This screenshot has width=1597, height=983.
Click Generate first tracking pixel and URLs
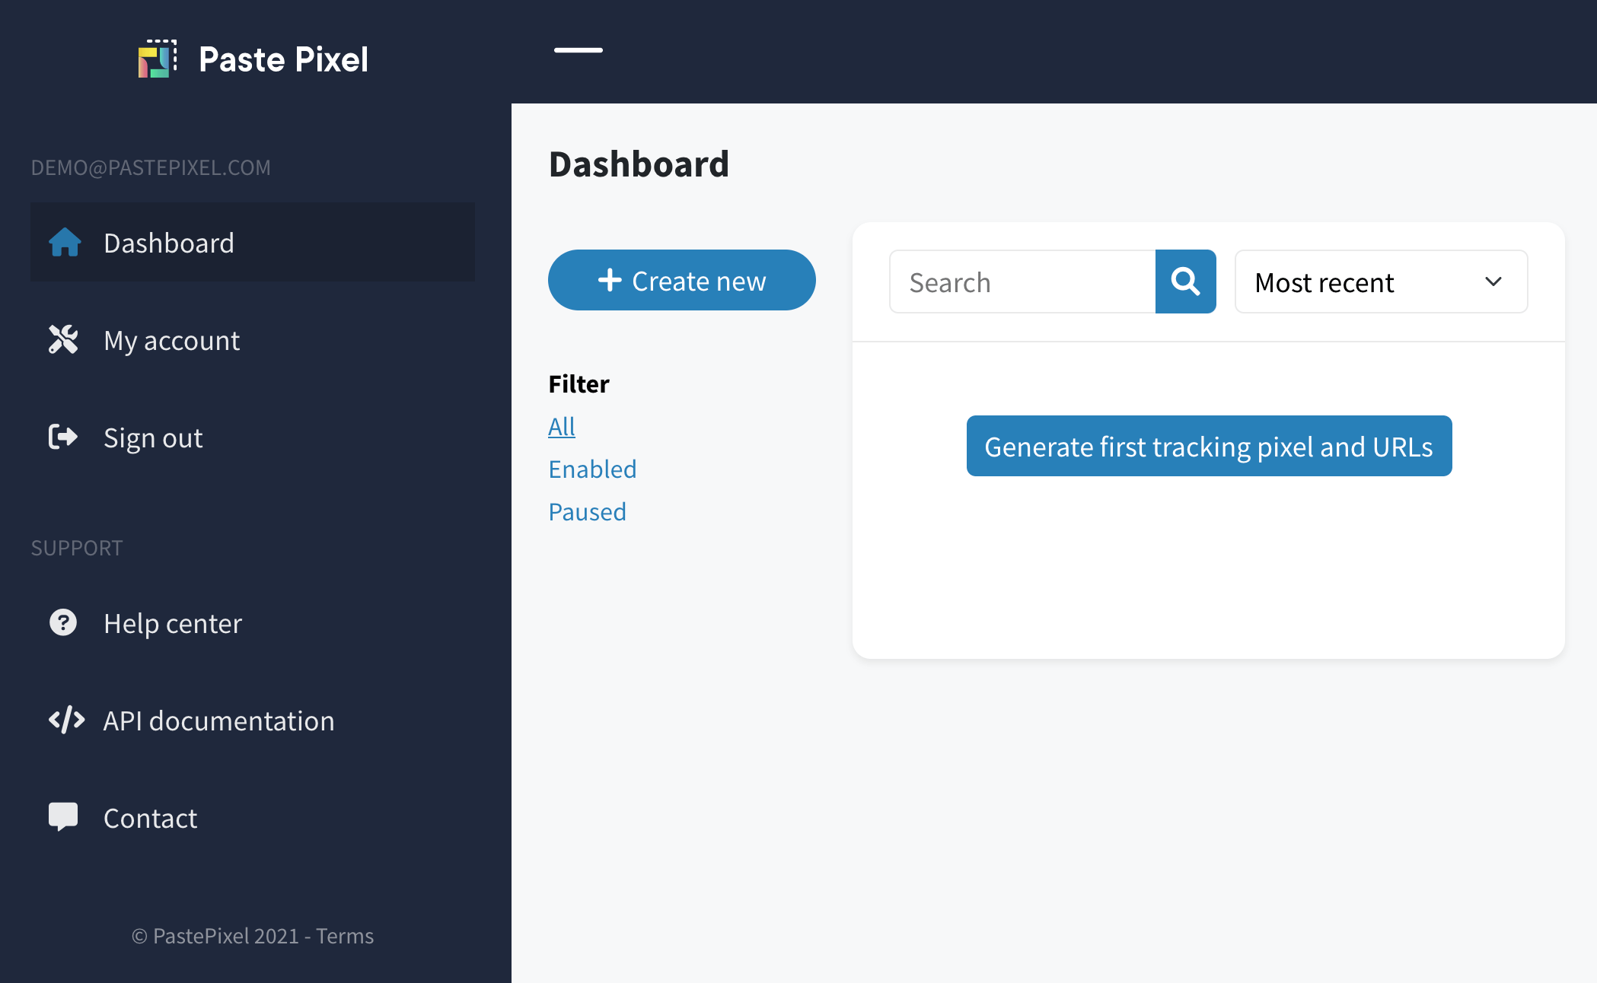(x=1209, y=446)
